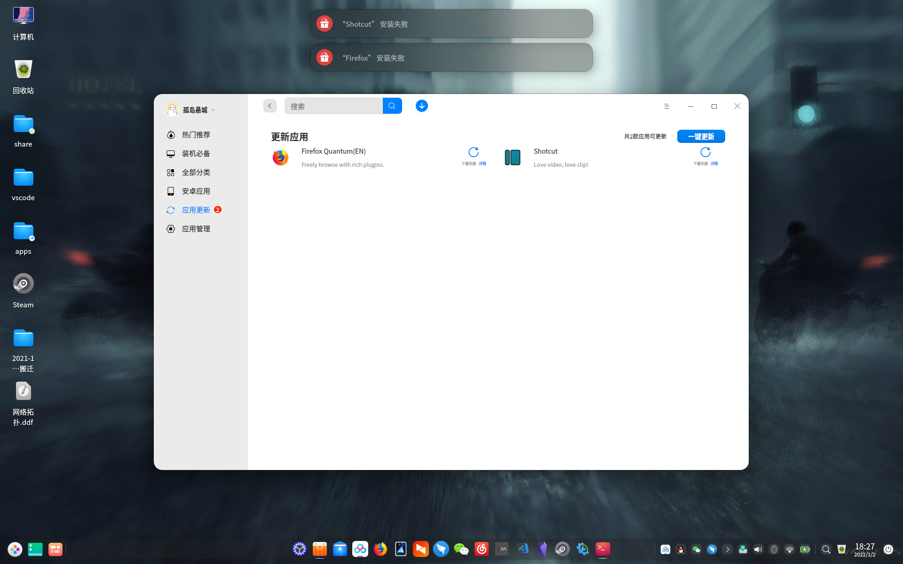Open 热门推荐 in the sidebar
The height and width of the screenshot is (564, 903).
[196, 135]
